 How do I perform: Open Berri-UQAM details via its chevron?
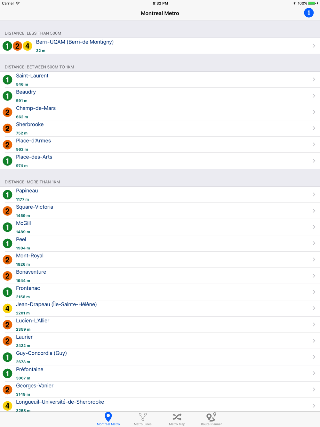(x=314, y=46)
